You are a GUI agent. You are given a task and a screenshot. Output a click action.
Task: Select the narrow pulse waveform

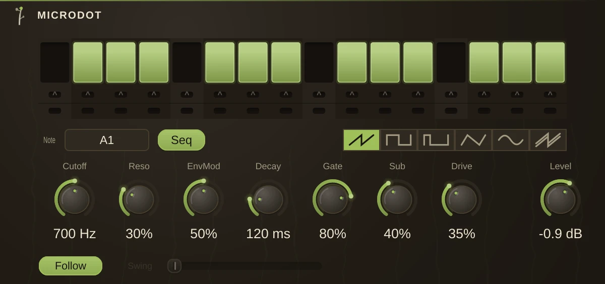click(x=436, y=140)
